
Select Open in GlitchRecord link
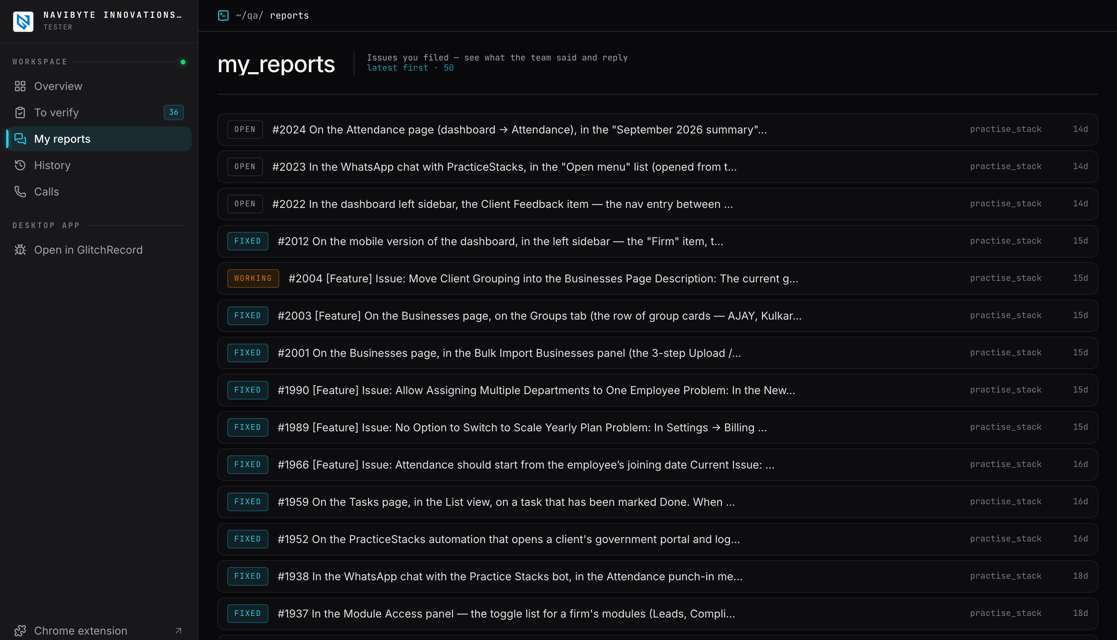click(99, 250)
